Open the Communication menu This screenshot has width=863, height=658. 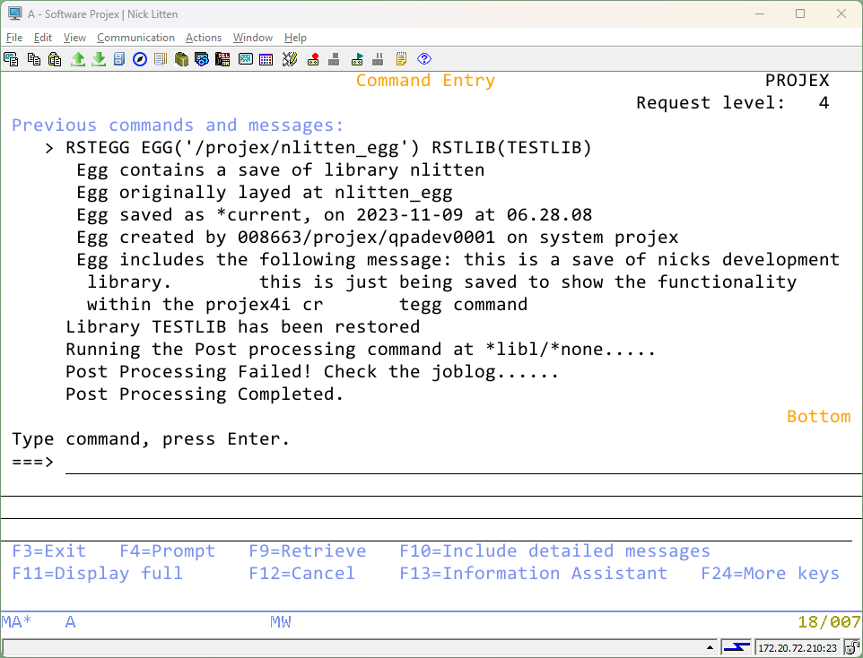136,38
